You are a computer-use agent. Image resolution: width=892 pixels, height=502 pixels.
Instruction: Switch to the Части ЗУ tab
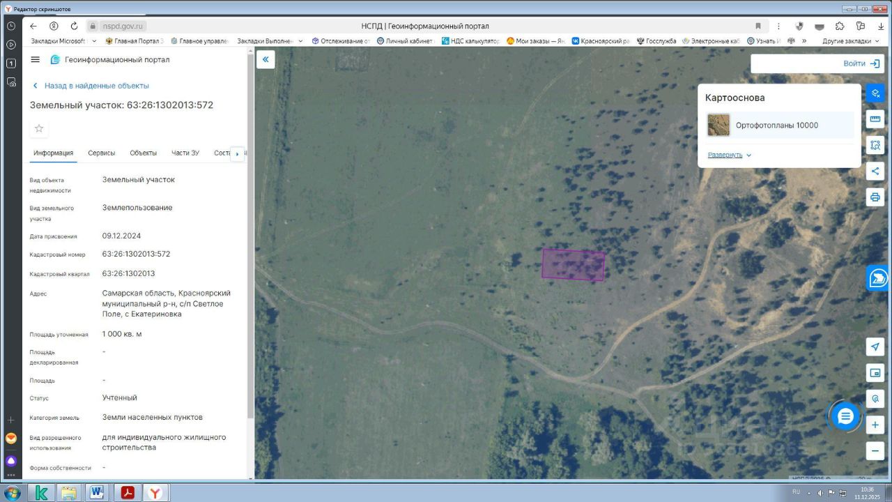point(185,153)
